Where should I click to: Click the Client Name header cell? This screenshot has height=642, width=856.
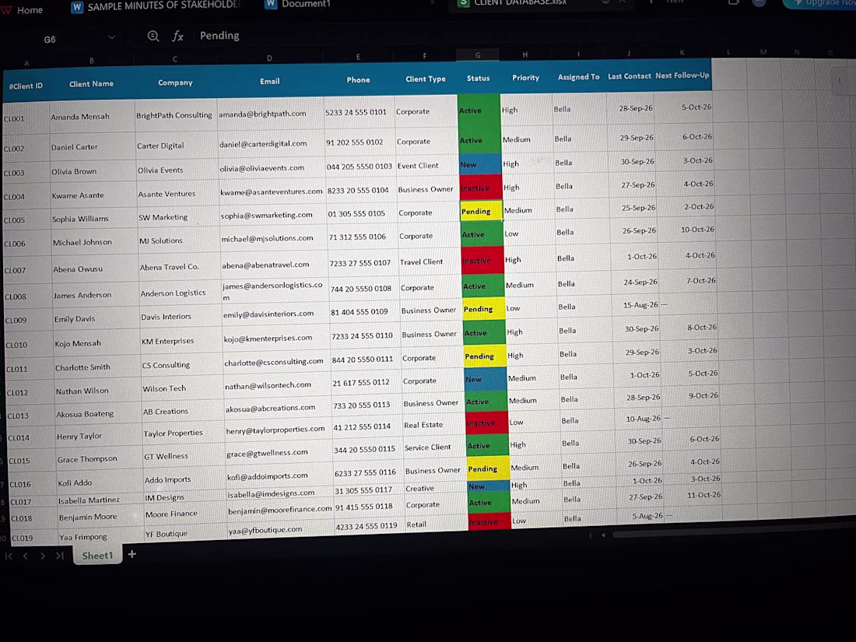[91, 83]
